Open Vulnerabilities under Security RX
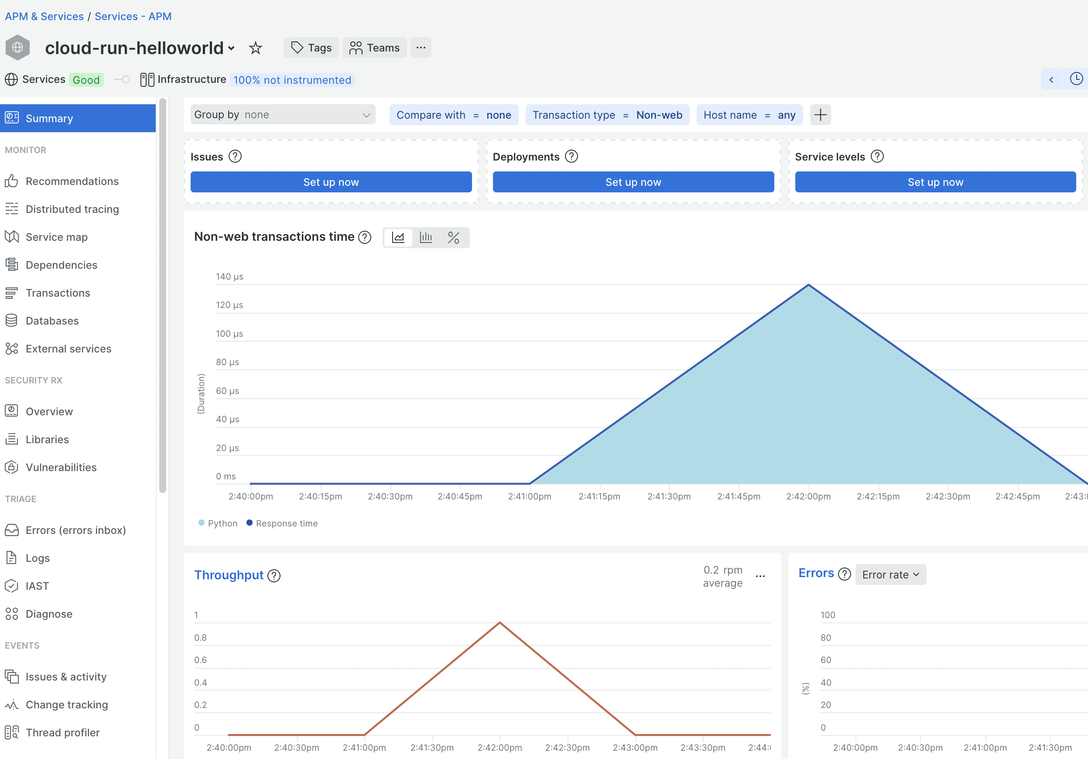 click(61, 467)
